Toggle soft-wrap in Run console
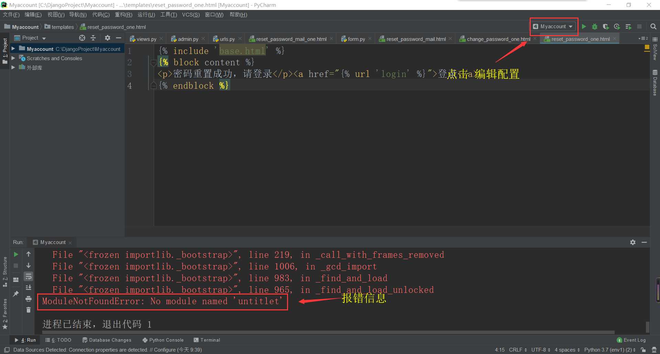Screen dimensions: 660x354 click(29, 276)
